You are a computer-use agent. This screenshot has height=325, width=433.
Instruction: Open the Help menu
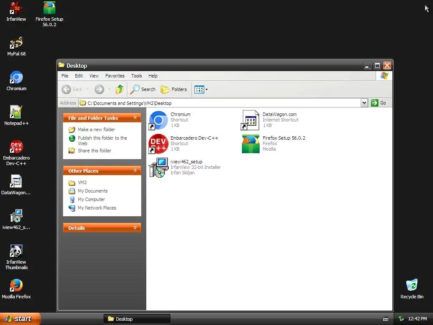153,76
